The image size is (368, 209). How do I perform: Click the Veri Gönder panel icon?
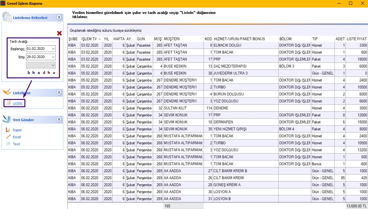coord(7,119)
